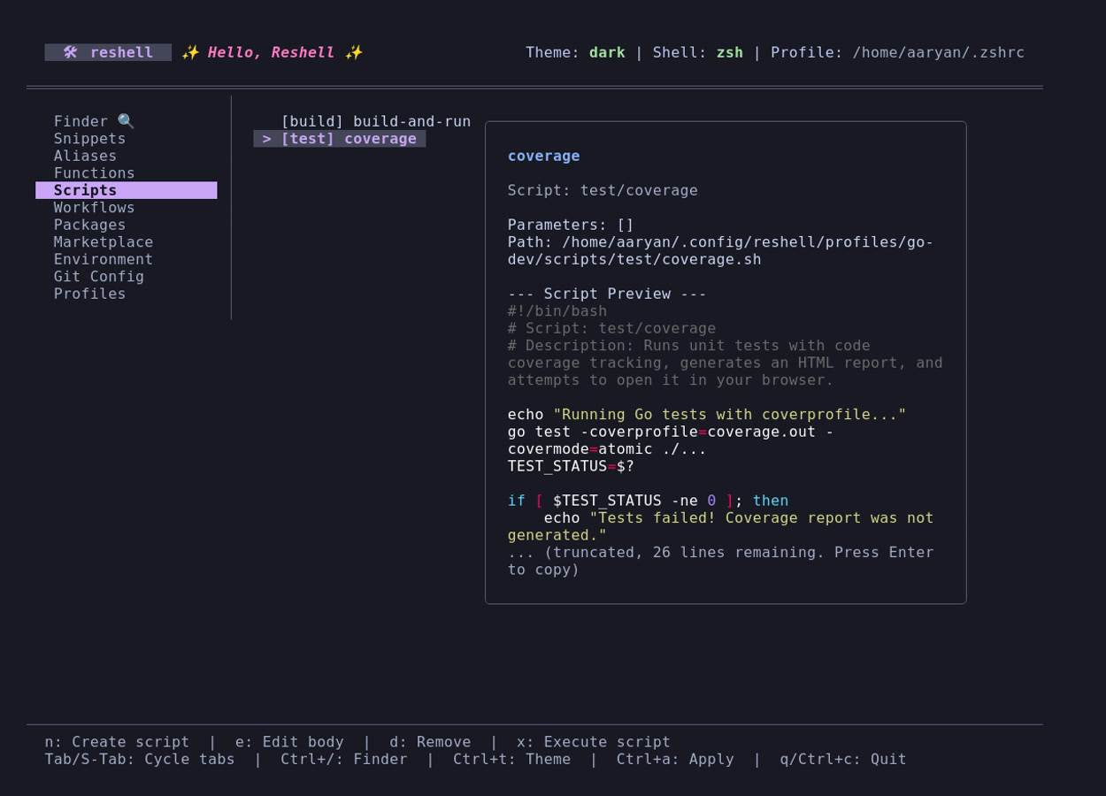Image resolution: width=1106 pixels, height=796 pixels.
Task: Click the 'Ctrl+/: Finder' shortcut hint
Action: click(x=344, y=759)
